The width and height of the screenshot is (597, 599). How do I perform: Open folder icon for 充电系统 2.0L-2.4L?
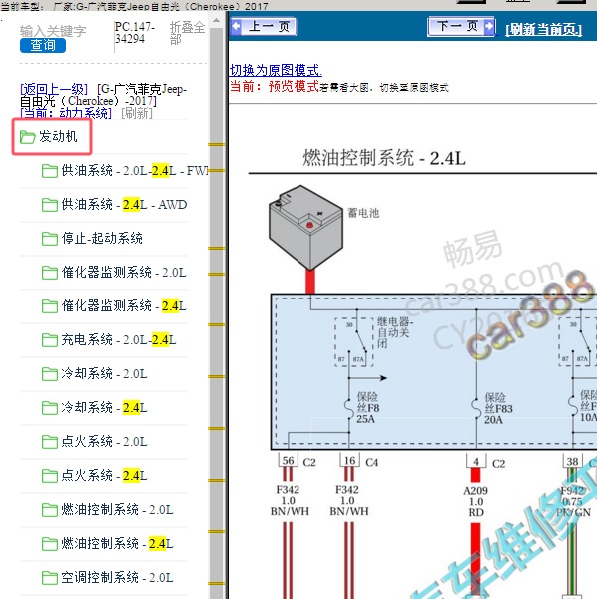click(50, 340)
